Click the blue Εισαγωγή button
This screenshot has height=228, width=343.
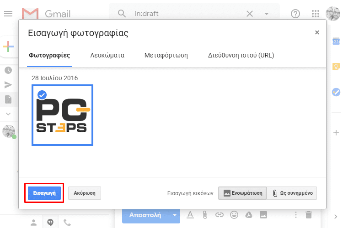click(44, 193)
